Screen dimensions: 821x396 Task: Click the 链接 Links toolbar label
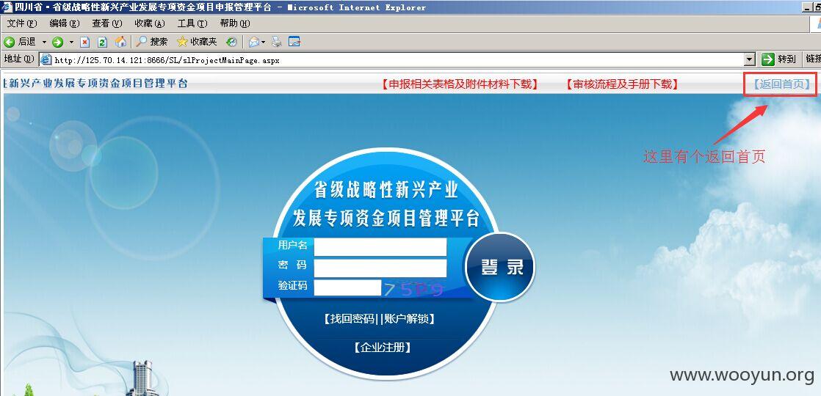coord(813,59)
